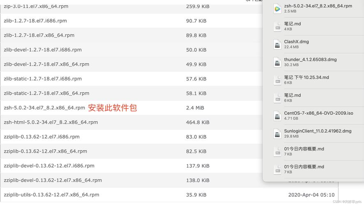Click the 82.5 KiB size value

[196, 151]
